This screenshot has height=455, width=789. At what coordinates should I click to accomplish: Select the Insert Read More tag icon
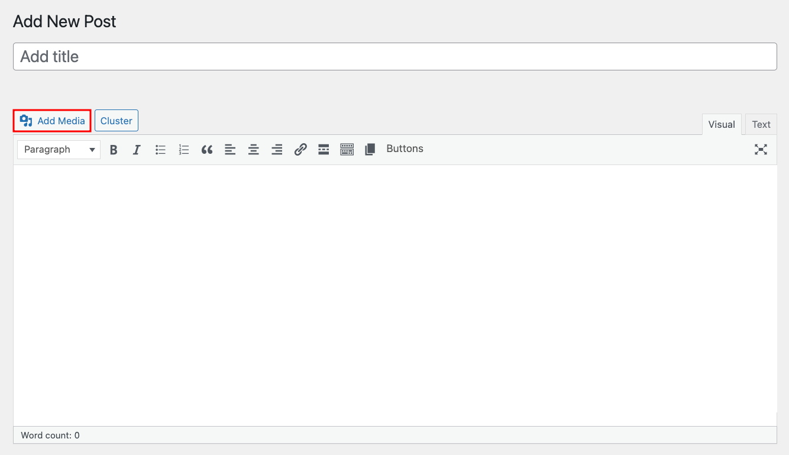click(324, 149)
